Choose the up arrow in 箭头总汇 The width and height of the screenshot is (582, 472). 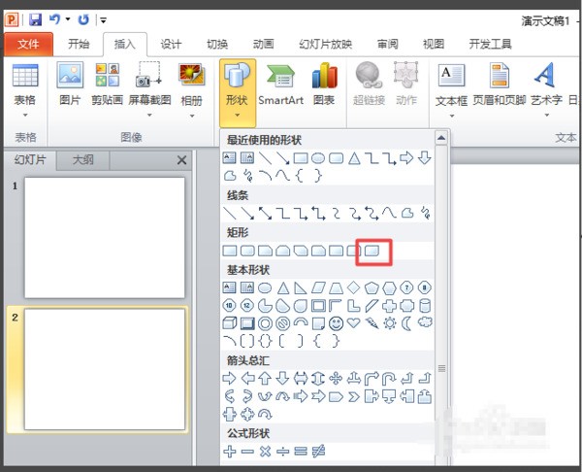[265, 379]
